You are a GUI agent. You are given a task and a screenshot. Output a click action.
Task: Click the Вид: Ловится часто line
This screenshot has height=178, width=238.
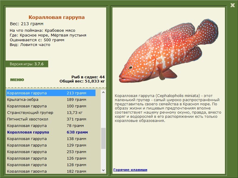coord(30,45)
